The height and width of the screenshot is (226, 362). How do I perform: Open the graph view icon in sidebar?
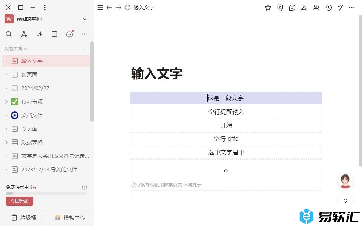[x=23, y=34]
